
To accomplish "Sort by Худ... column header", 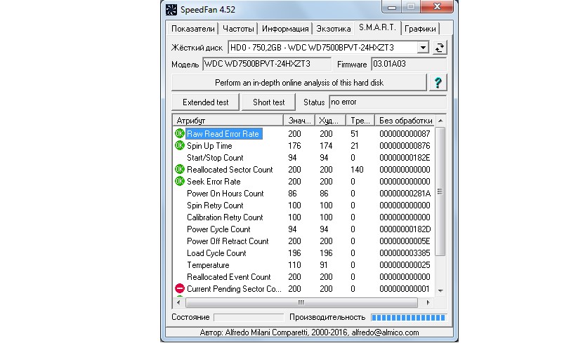I will click(330, 120).
